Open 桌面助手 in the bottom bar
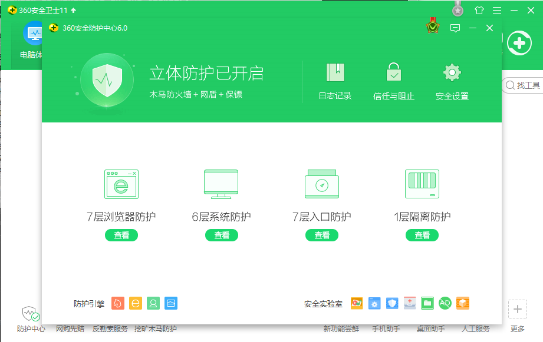Image resolution: width=543 pixels, height=342 pixels. [x=431, y=329]
